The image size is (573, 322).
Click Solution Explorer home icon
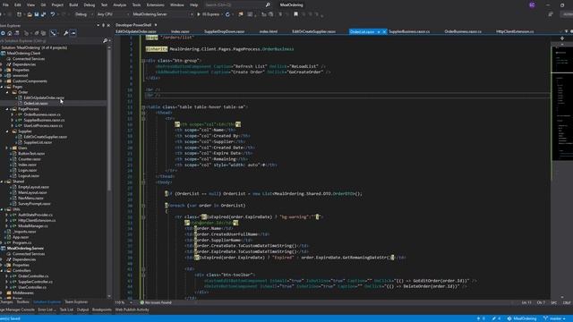point(10,33)
